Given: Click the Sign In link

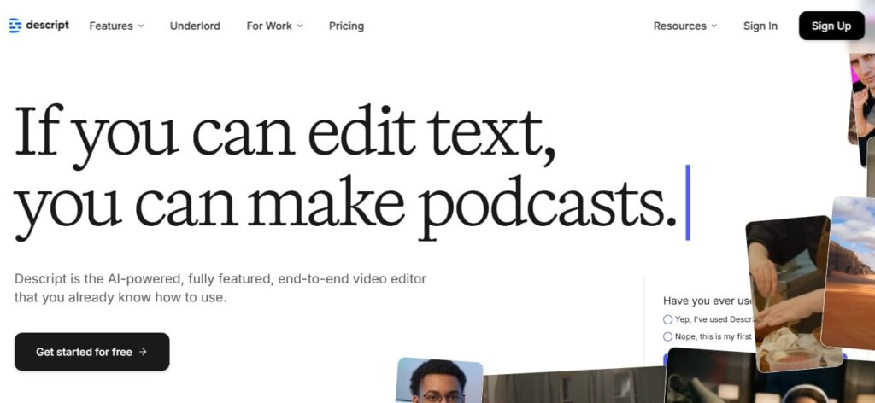Looking at the screenshot, I should [x=760, y=26].
